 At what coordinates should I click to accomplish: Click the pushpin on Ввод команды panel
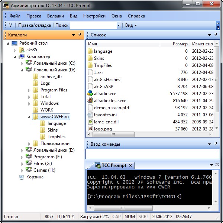[x=216, y=144]
